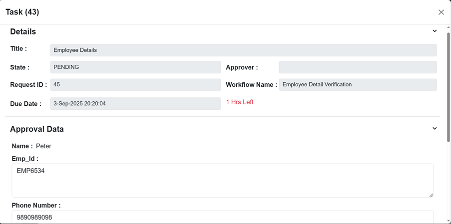
Task: Click the Emp_Id textarea resize handle
Action: [431, 195]
